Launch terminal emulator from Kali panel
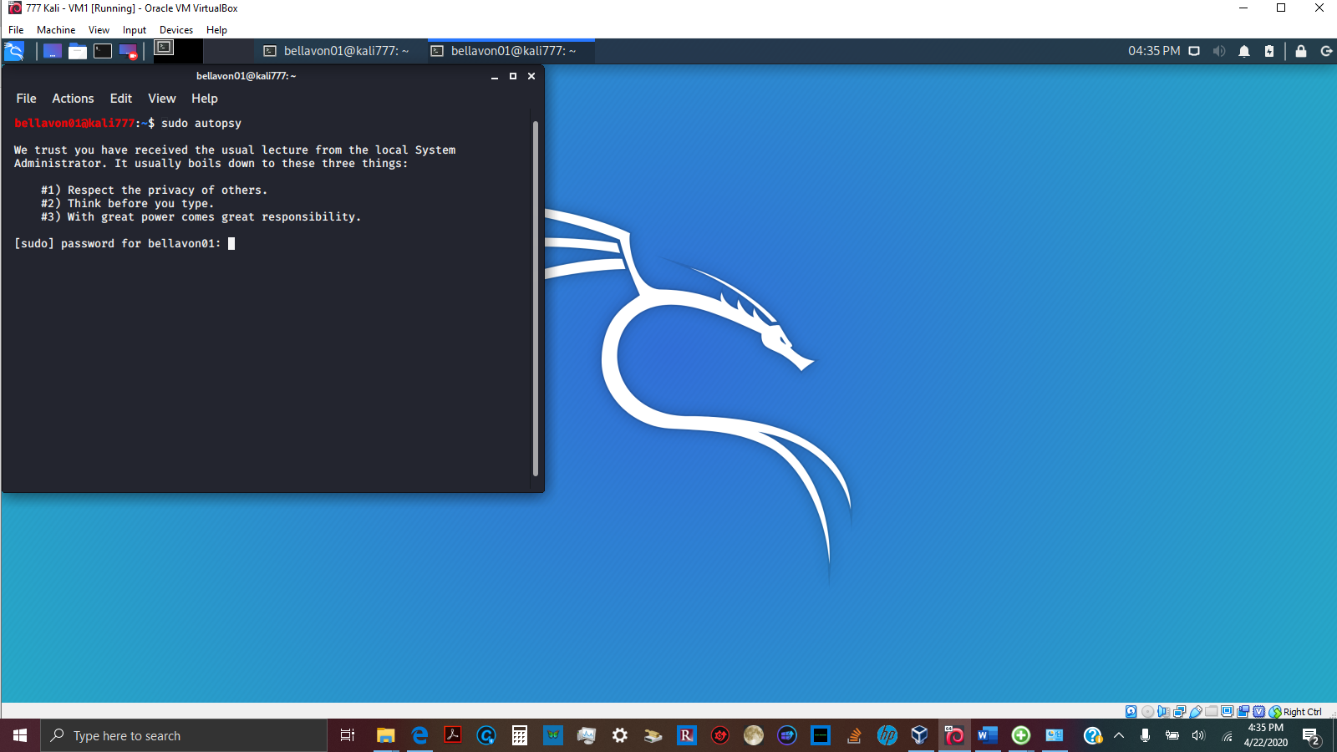This screenshot has height=752, width=1337. point(103,51)
